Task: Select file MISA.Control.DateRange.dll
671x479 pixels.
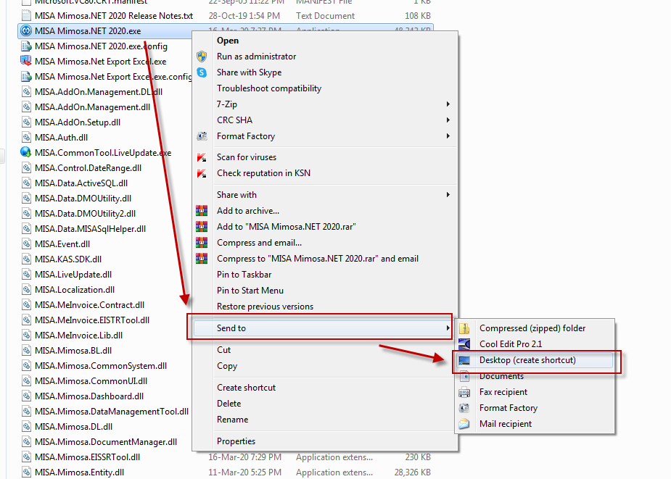Action: click(x=88, y=168)
